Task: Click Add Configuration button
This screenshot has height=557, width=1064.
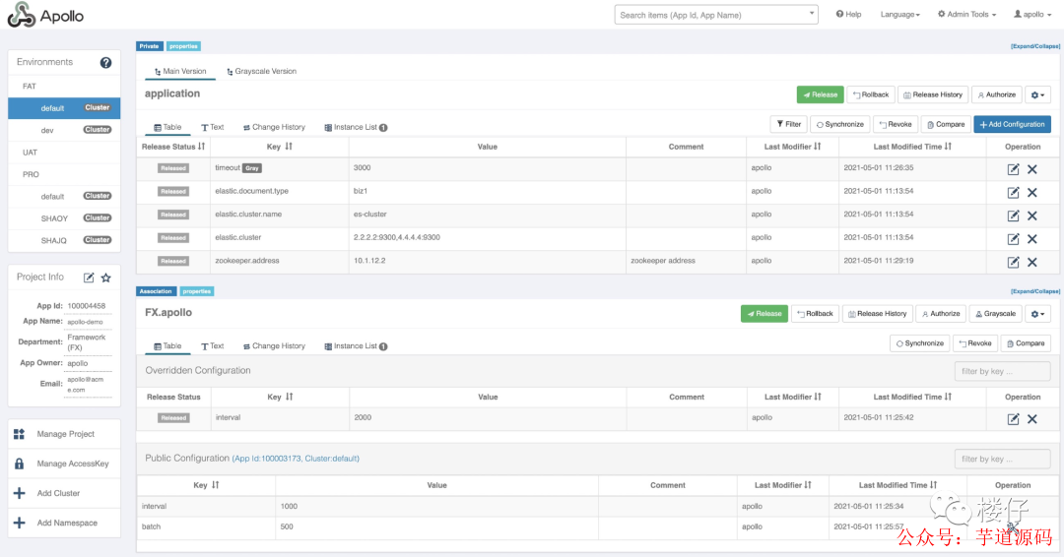Action: pos(1012,125)
